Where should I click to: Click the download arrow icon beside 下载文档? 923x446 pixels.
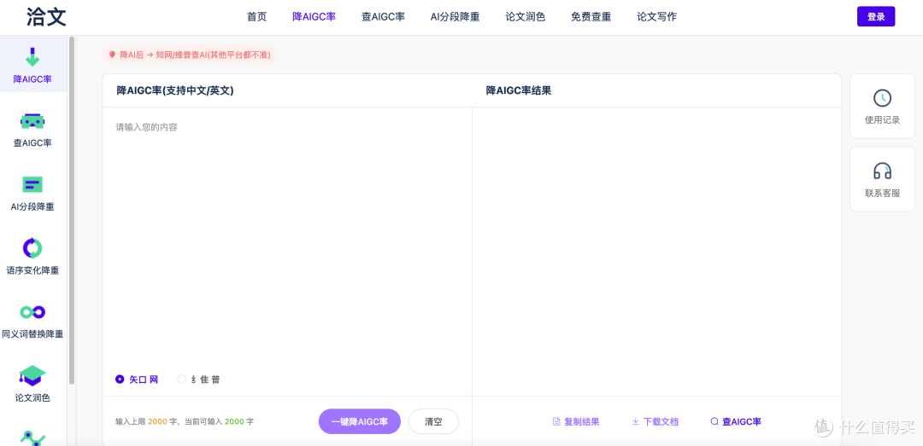[x=635, y=421]
